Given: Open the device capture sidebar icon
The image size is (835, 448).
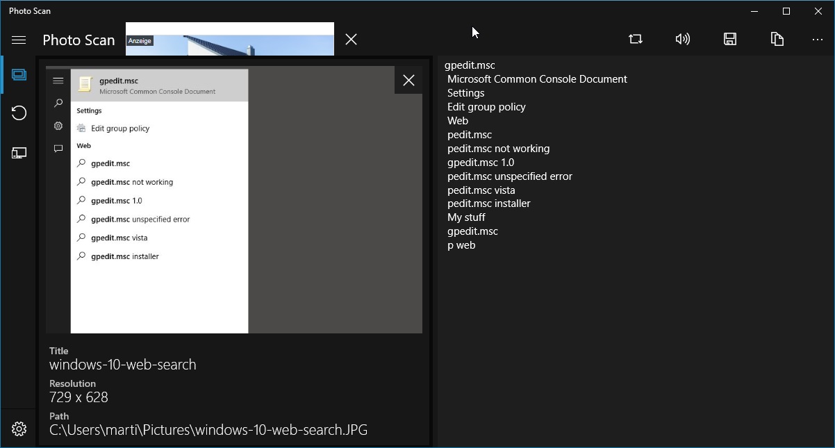Looking at the screenshot, I should (19, 153).
